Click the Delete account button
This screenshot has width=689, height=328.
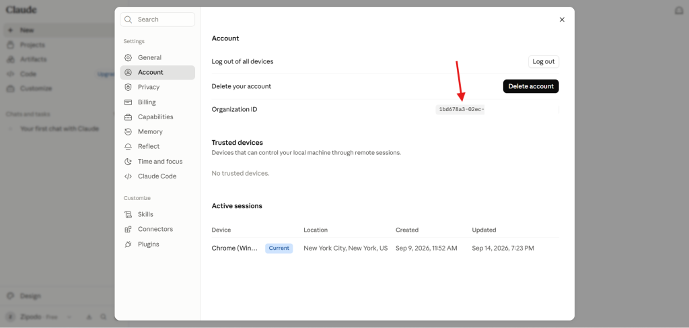coord(531,86)
